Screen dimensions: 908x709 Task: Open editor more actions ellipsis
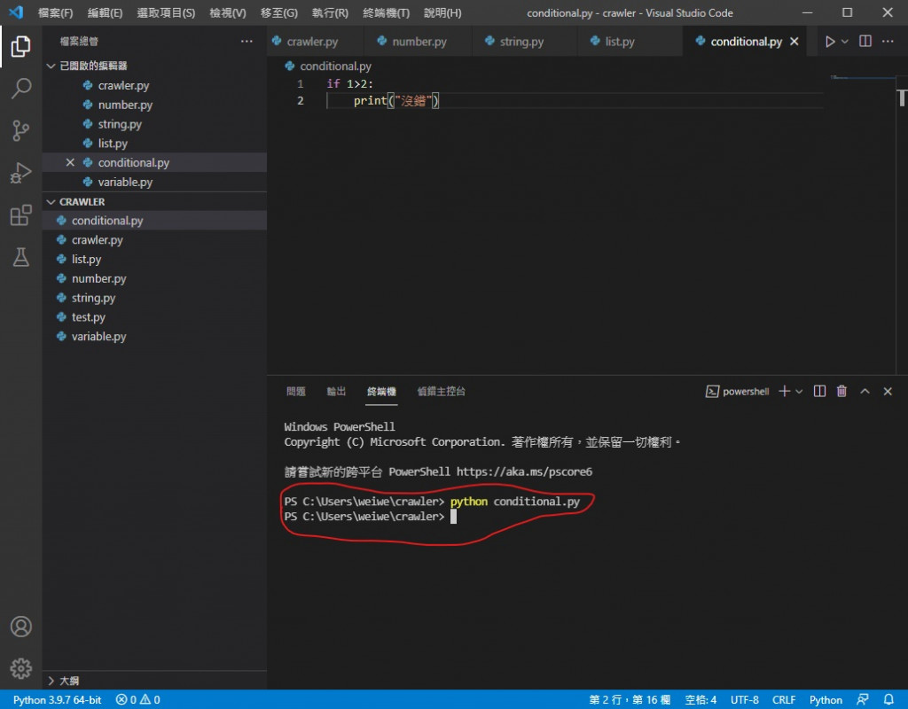click(x=888, y=42)
